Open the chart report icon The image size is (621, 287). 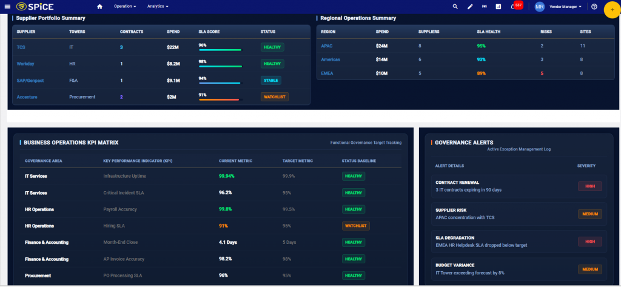pyautogui.click(x=498, y=6)
